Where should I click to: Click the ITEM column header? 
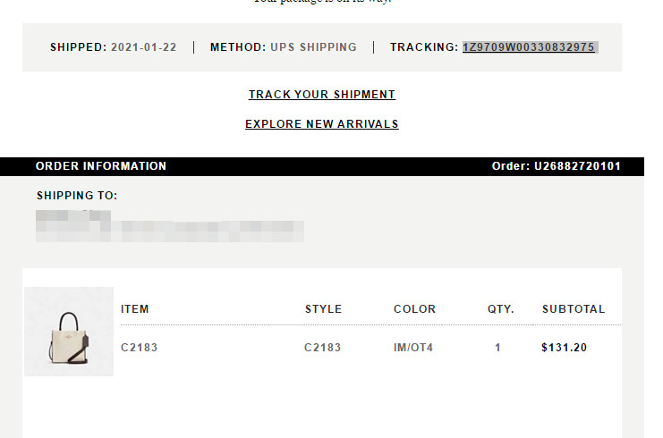[135, 309]
